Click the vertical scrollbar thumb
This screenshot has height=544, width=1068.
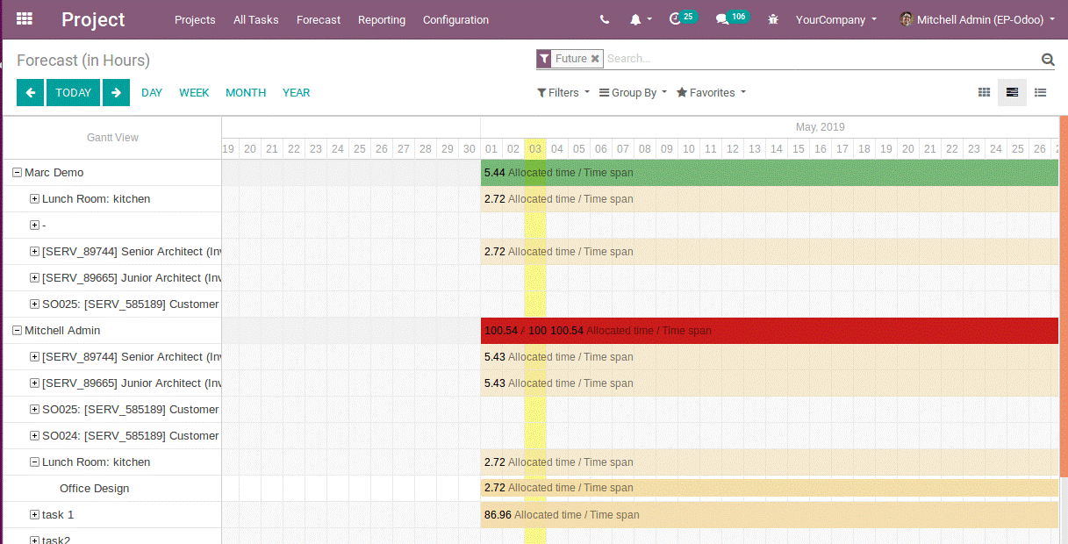[1064, 297]
